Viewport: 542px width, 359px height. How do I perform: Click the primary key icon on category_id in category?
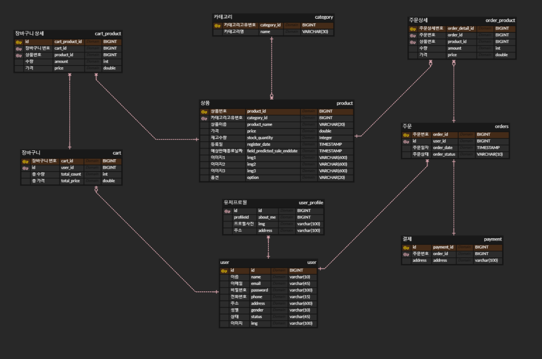pos(217,25)
